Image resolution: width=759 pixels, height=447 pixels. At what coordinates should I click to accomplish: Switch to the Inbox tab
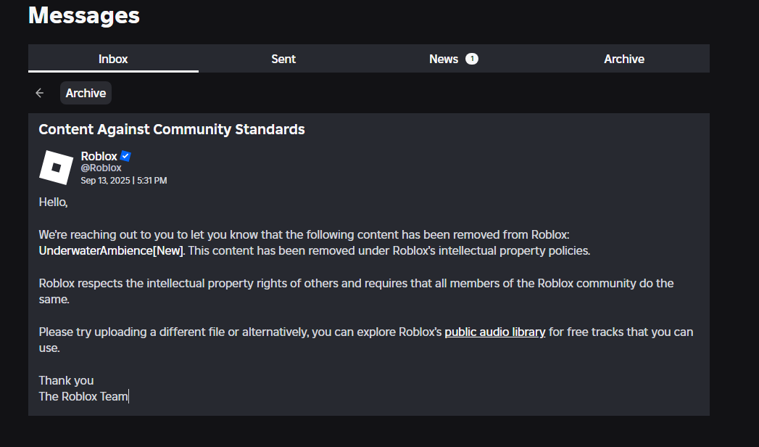(113, 59)
